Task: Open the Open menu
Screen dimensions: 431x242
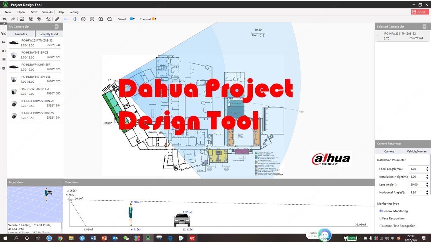Action: [21, 12]
